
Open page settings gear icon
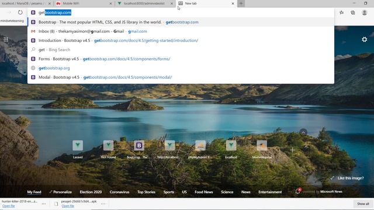[x=364, y=39]
